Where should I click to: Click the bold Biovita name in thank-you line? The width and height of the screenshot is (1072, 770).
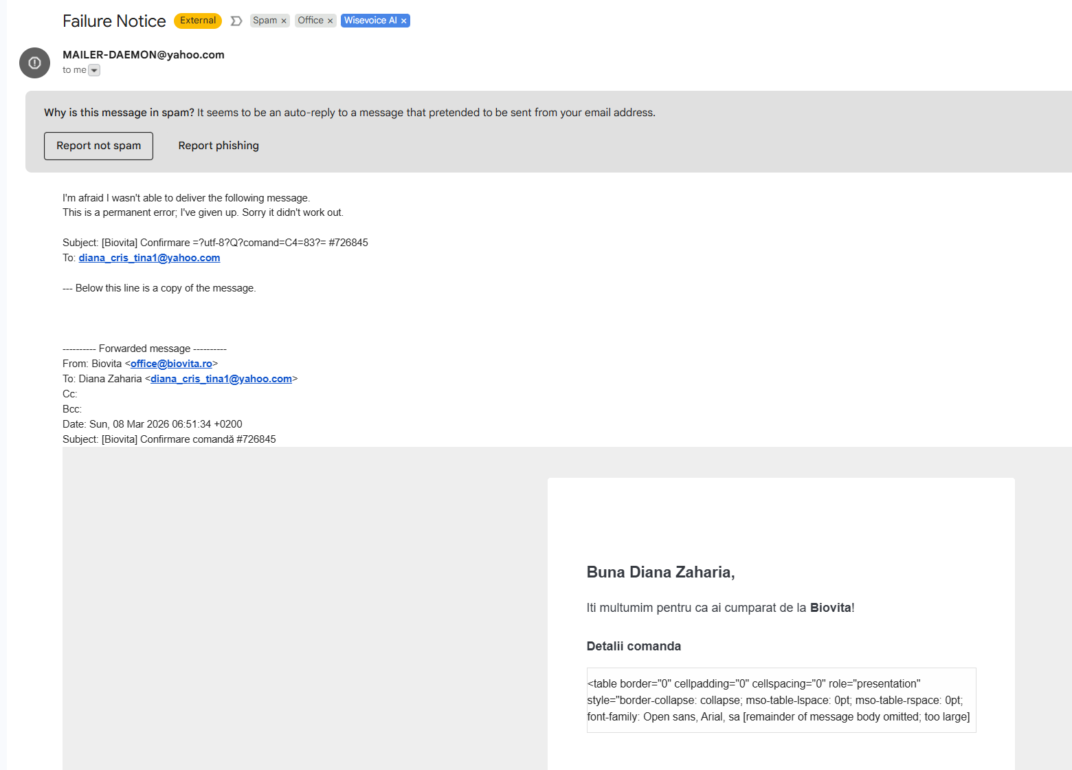(831, 608)
